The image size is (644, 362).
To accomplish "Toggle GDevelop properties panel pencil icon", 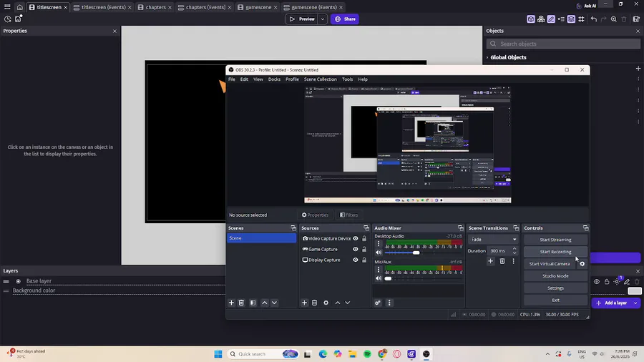I will (x=551, y=19).
